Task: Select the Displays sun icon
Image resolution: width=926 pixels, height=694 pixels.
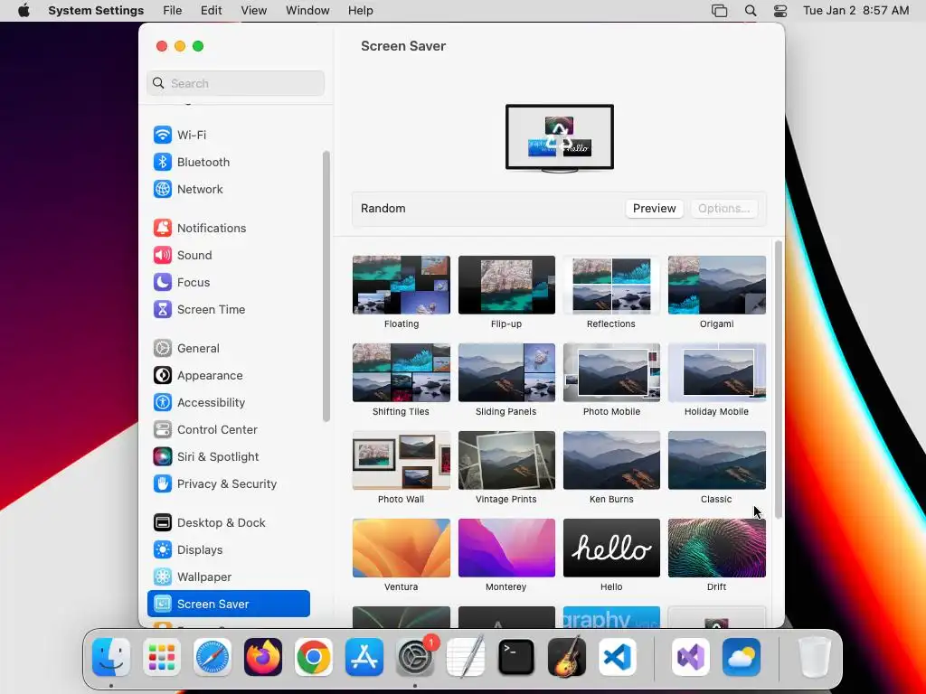Action: click(163, 550)
